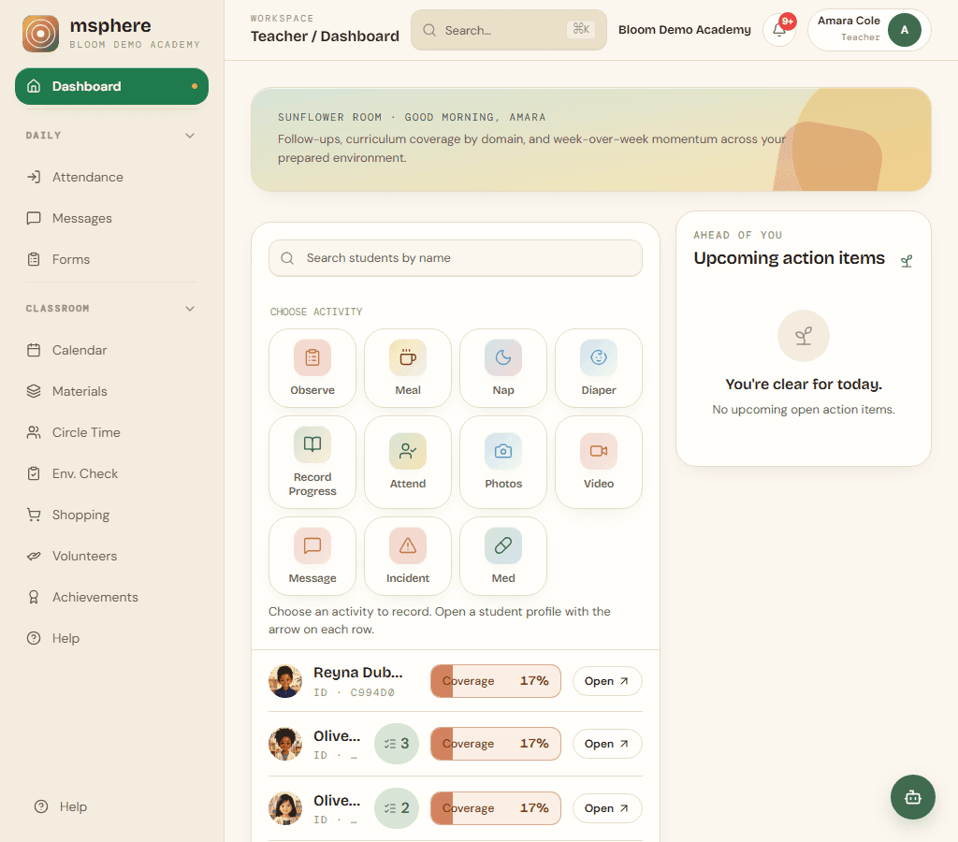Open the msphere logo icon
The image size is (958, 842).
(x=40, y=34)
